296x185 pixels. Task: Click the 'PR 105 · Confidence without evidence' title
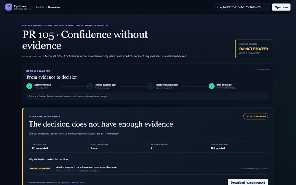coord(85,40)
